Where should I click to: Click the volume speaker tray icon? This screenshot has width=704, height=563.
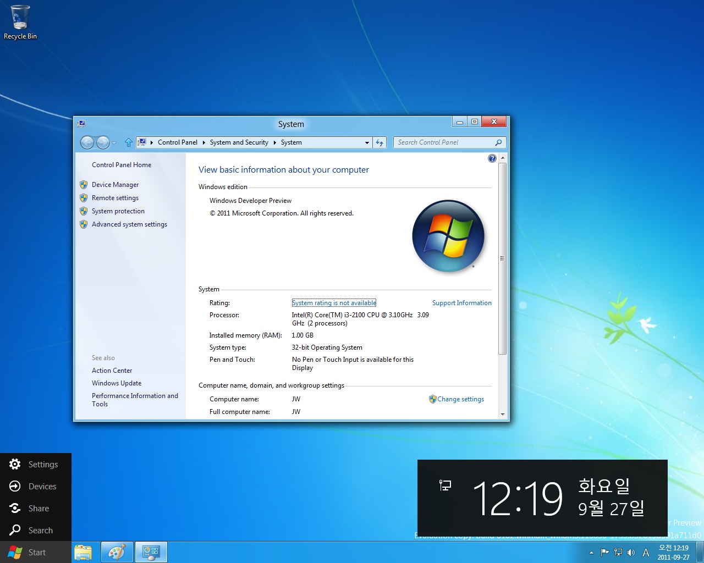[x=631, y=553]
